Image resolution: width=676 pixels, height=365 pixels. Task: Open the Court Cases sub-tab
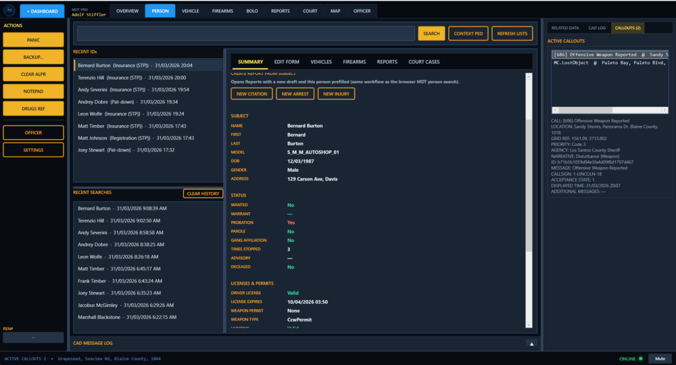tap(425, 62)
